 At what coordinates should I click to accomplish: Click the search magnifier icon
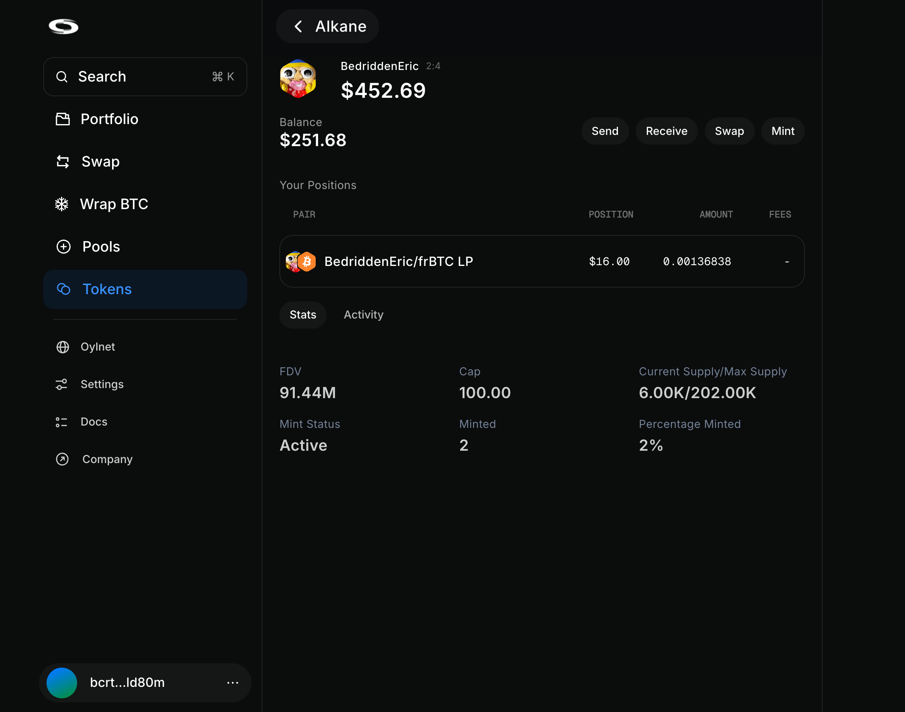[62, 77]
